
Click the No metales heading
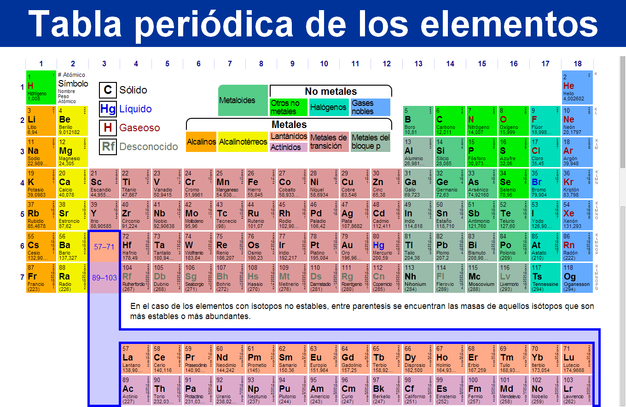[330, 92]
